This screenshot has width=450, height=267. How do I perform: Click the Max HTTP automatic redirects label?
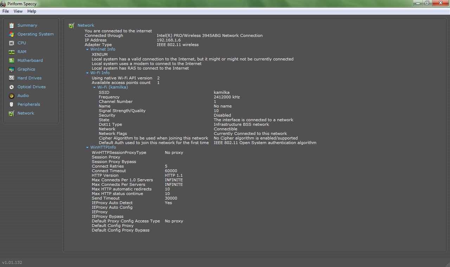122,189
